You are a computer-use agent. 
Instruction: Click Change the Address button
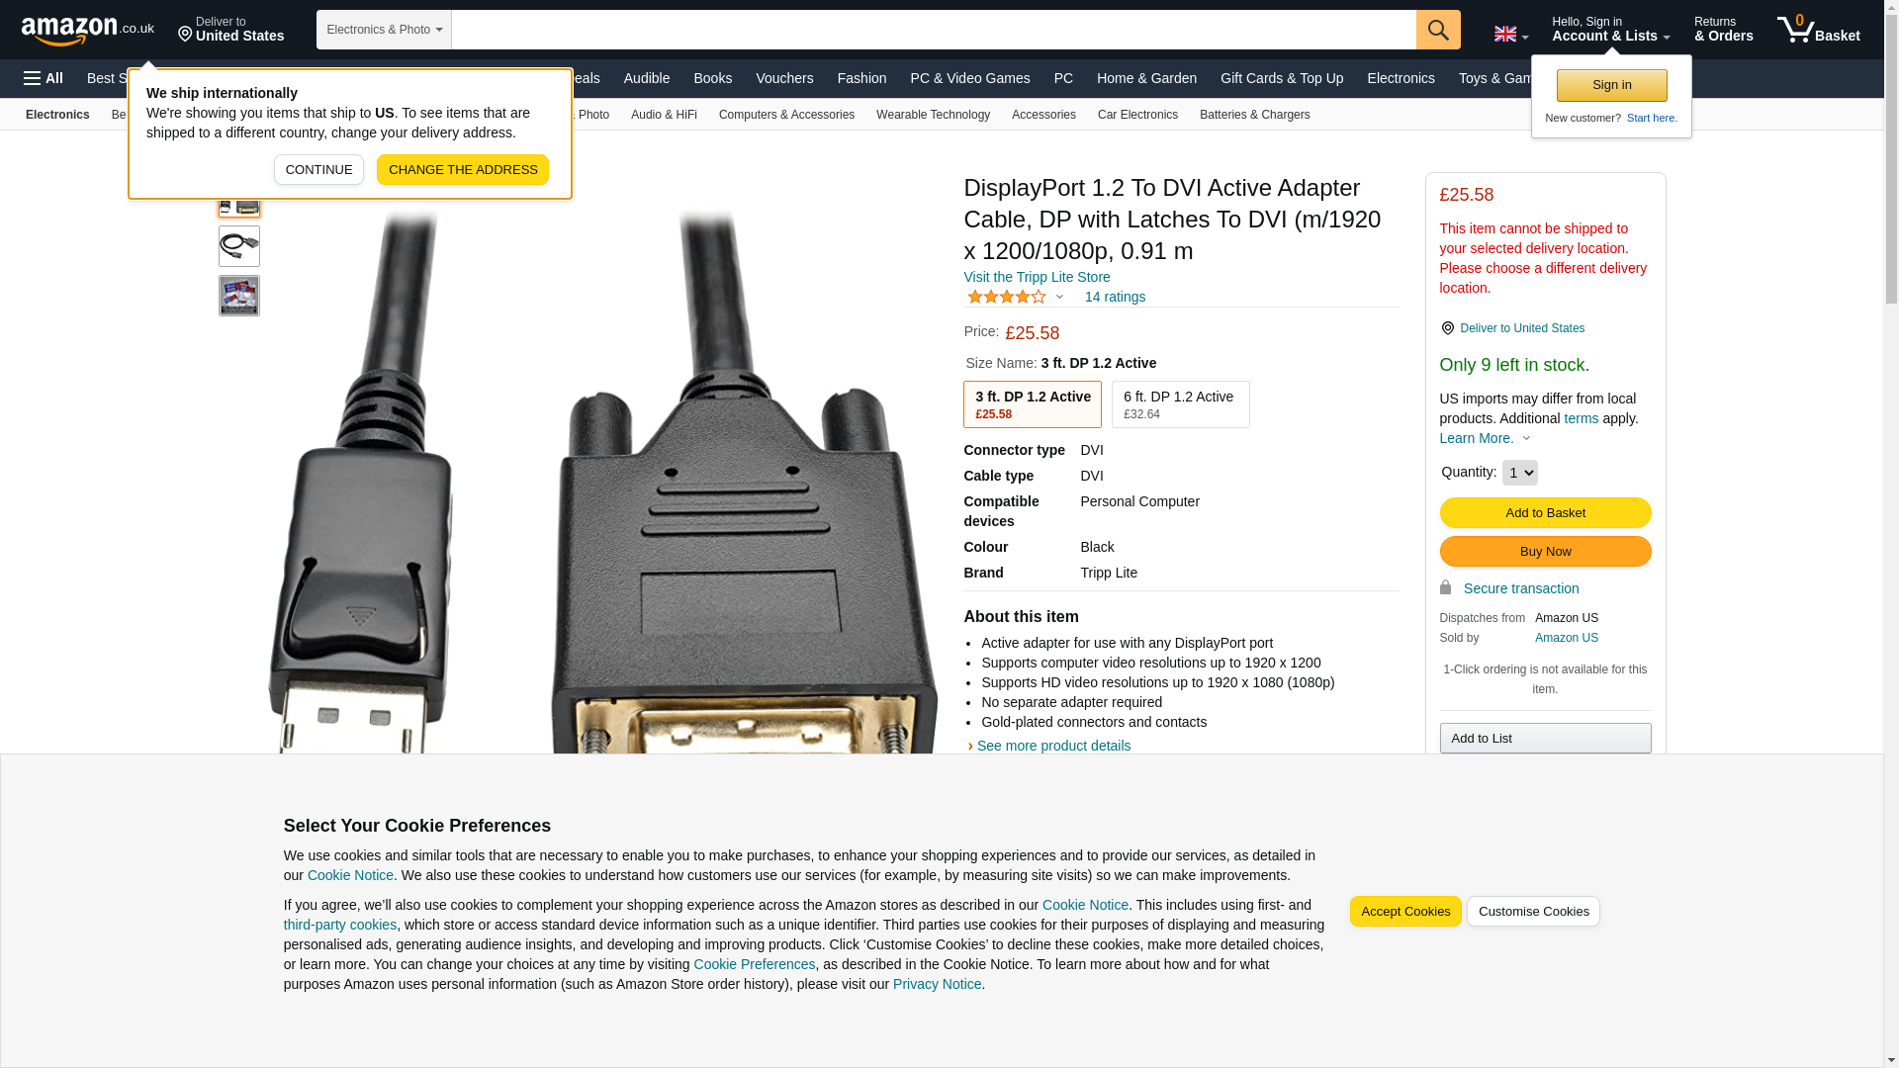[463, 169]
